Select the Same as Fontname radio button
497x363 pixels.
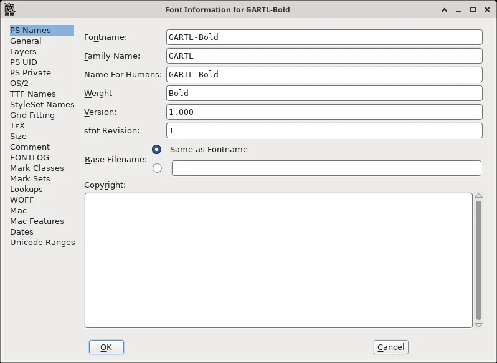(156, 150)
